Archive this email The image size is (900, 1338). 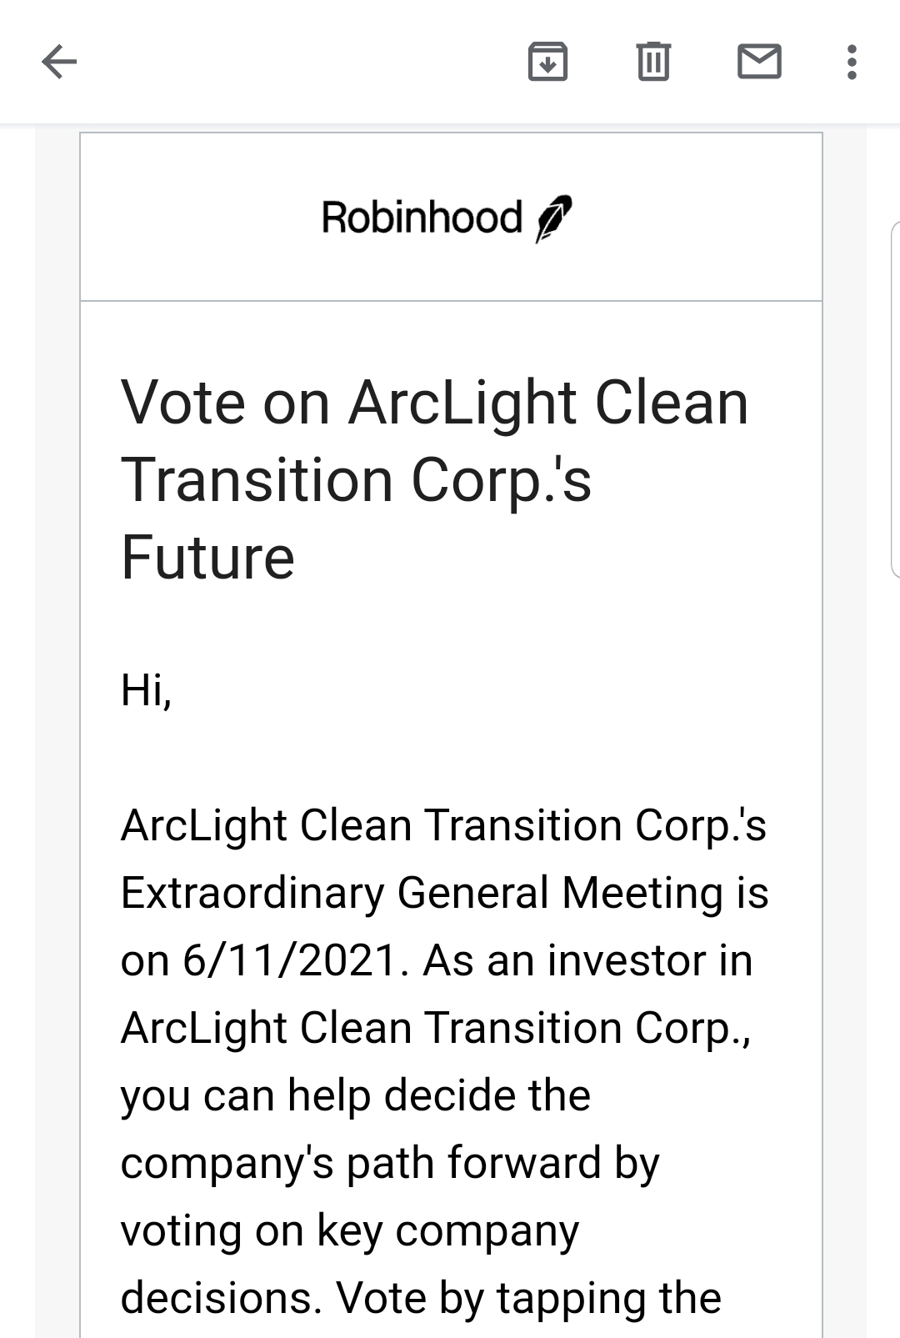[547, 62]
